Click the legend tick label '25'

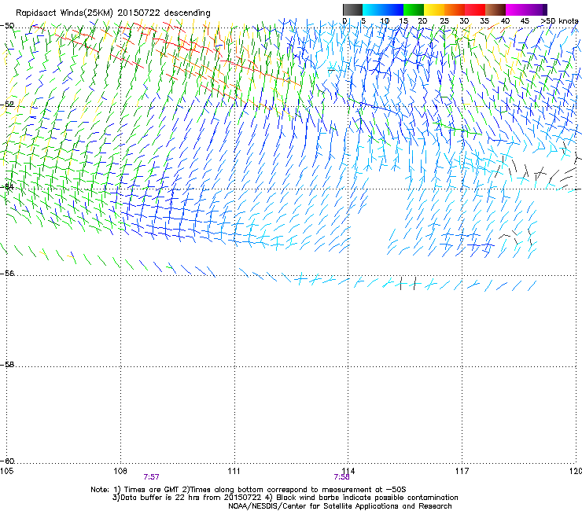tap(444, 21)
